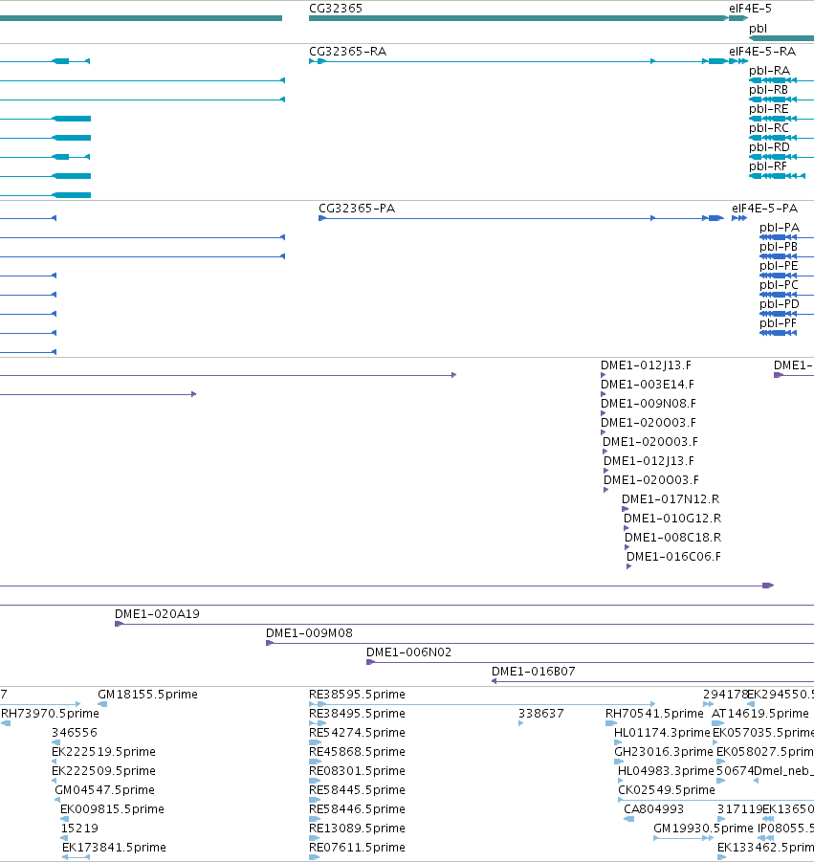Select the EK222509.5prime EST label
Image resolution: width=814 pixels, height=862 pixels.
coord(103,771)
